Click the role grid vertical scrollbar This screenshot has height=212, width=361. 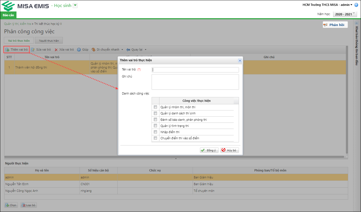coord(347,100)
